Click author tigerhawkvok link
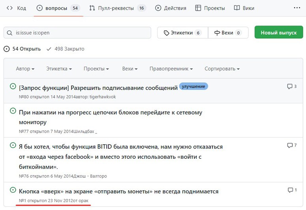306x210 pixels. tap(103, 97)
